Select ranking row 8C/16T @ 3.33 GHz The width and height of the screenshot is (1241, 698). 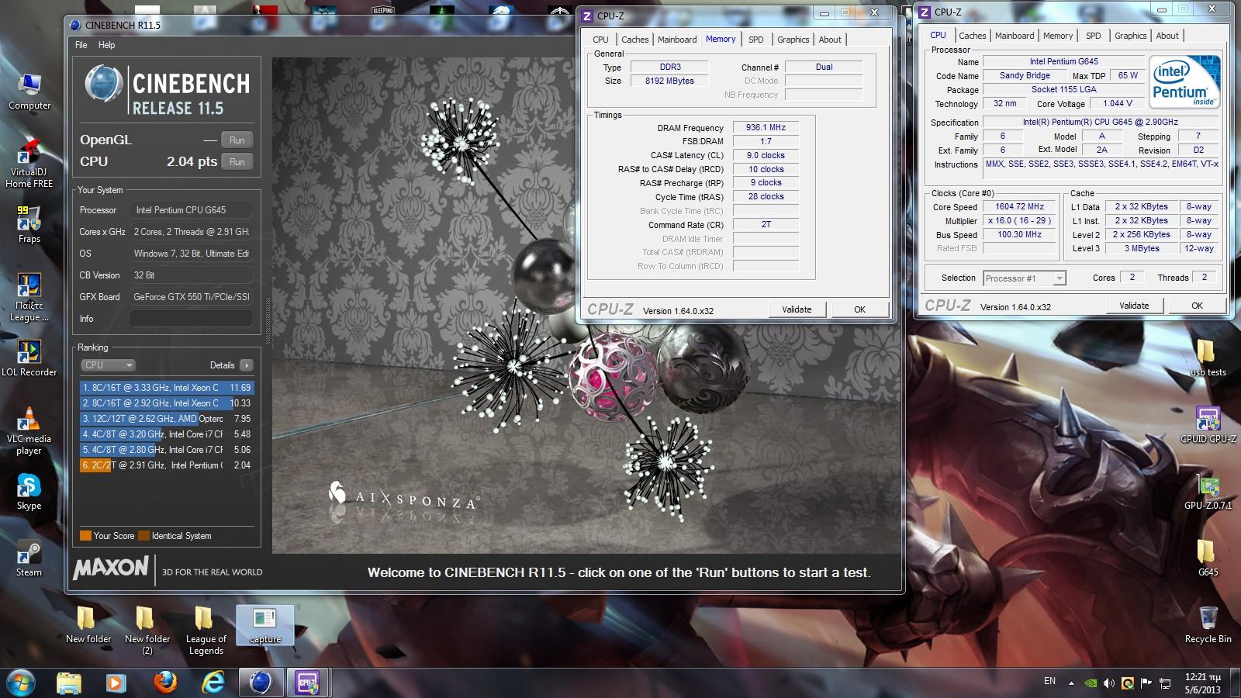point(167,388)
